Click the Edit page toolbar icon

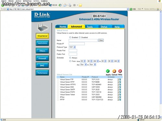[x=75, y=5]
